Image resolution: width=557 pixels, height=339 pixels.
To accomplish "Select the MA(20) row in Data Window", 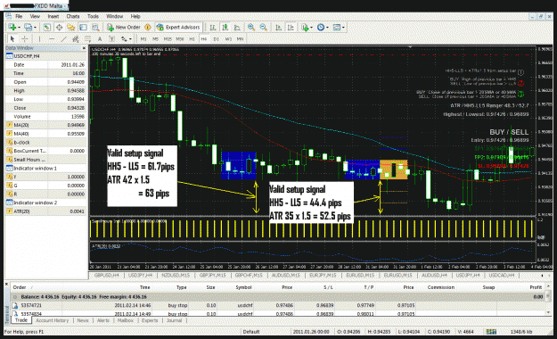I will click(x=45, y=125).
